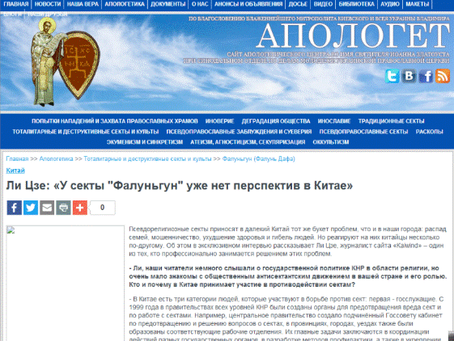Print the article with the printer icon
The image size is (454, 341).
[63, 208]
